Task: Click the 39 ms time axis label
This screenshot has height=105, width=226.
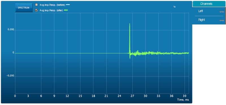Action: (185, 96)
